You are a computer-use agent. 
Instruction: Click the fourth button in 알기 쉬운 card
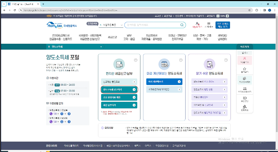click(x=210, y=105)
